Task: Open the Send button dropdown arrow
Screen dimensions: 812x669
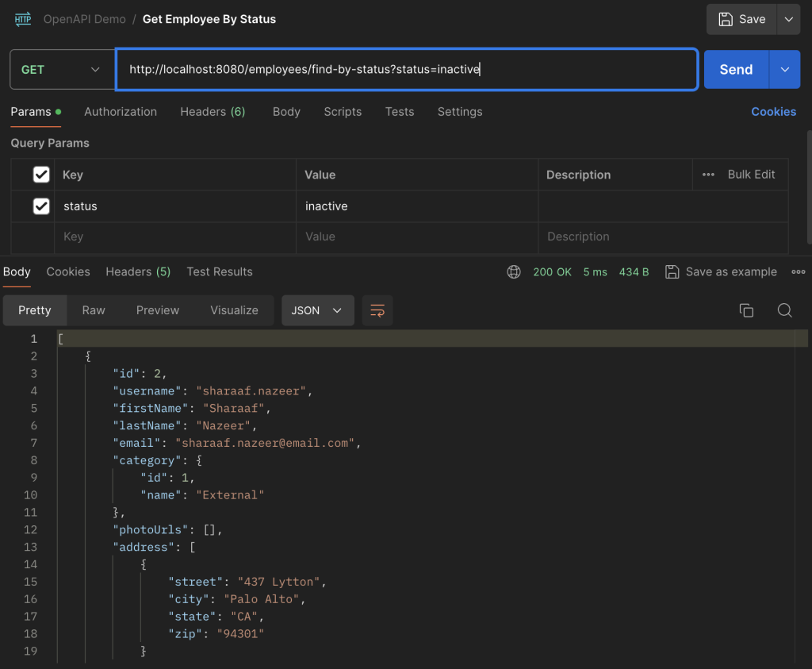Action: pyautogui.click(x=784, y=69)
